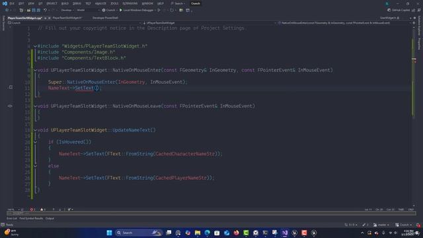Open the account profile avatar
This screenshot has width=423, height=238.
[387, 3]
